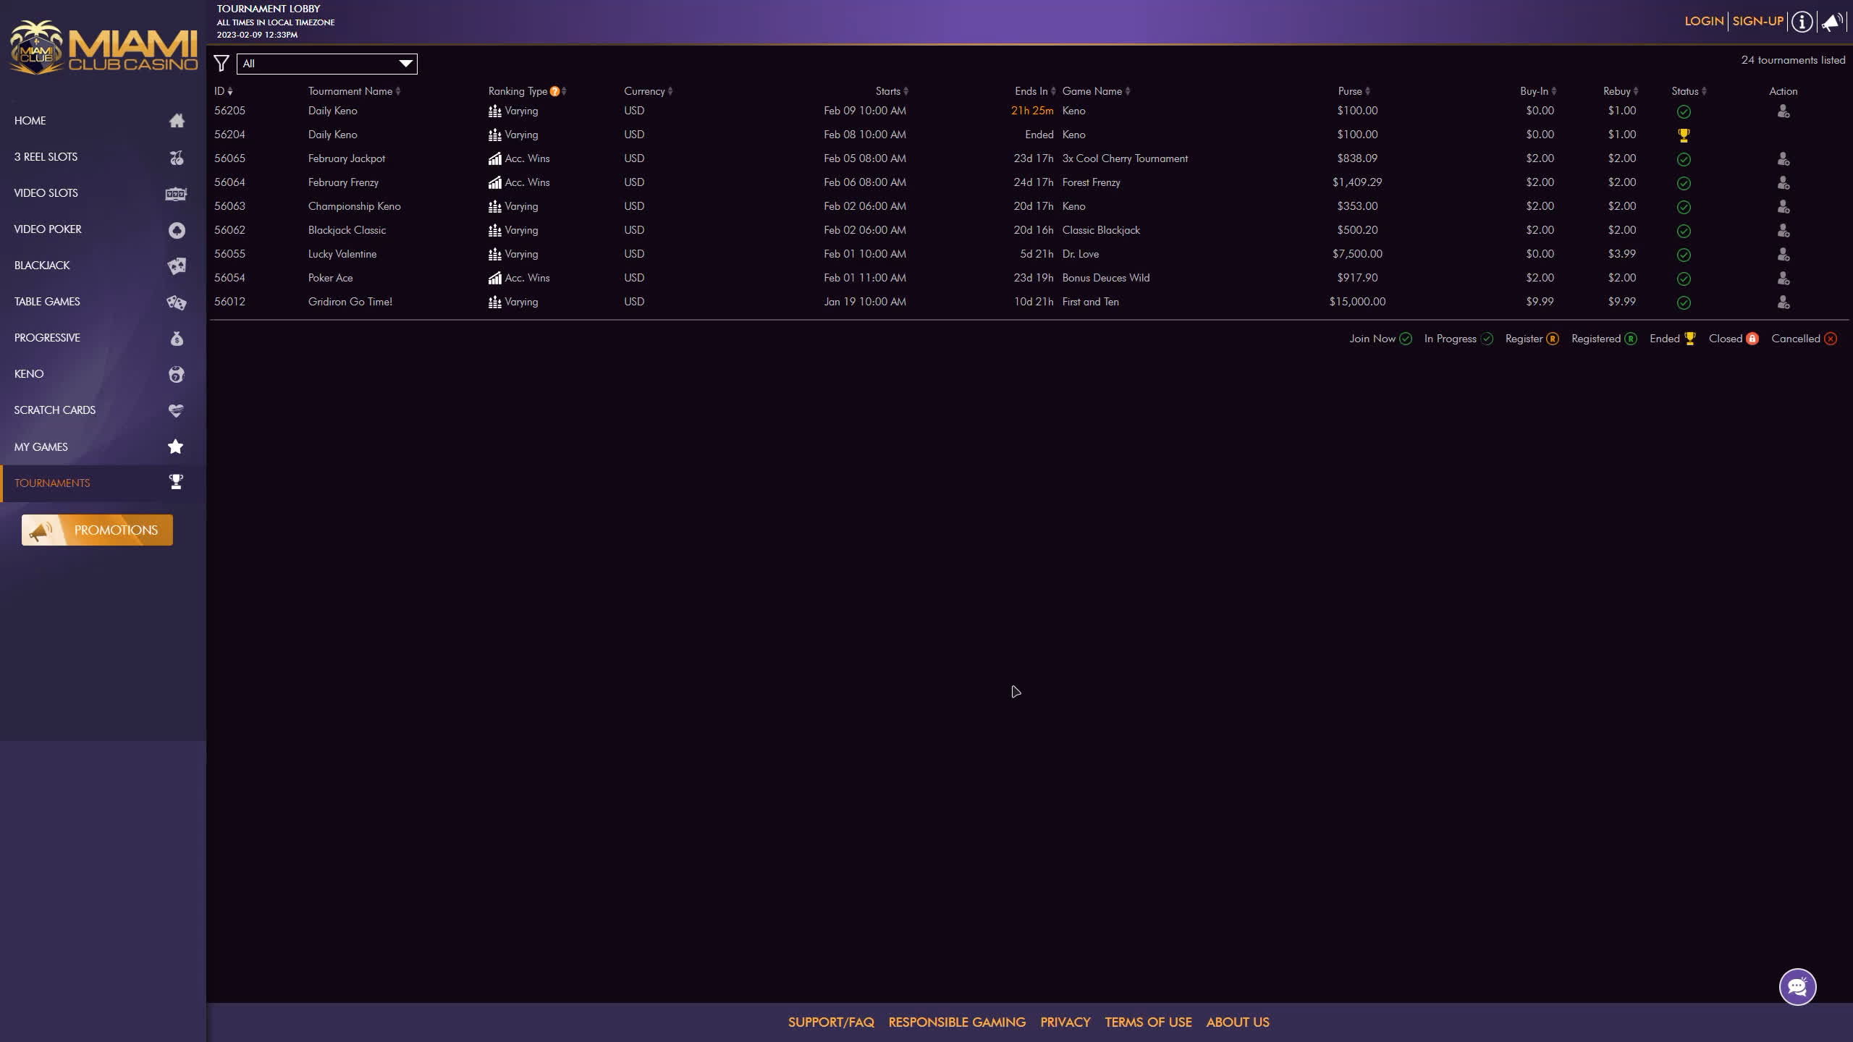Click player action icon for February Frenzy
1853x1042 pixels.
1783,183
